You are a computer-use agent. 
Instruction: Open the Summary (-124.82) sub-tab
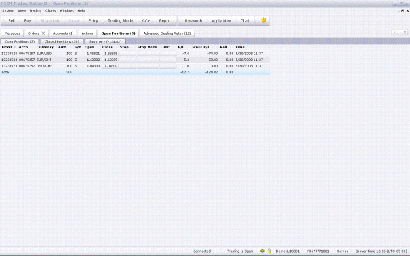click(105, 41)
